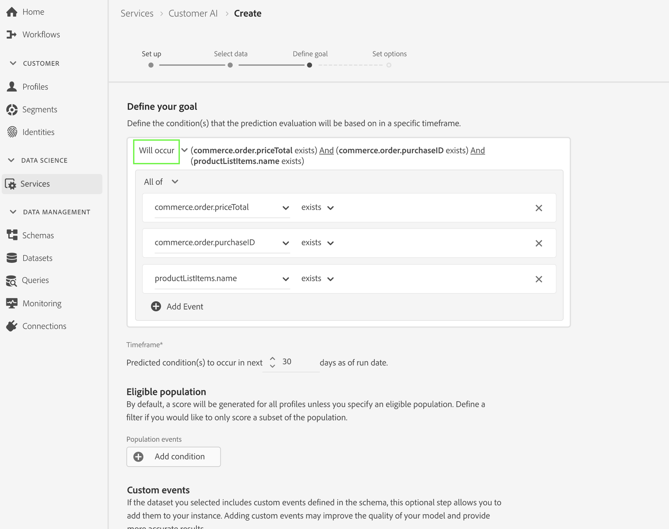
Task: Click the Datasets database icon
Action: [12, 258]
